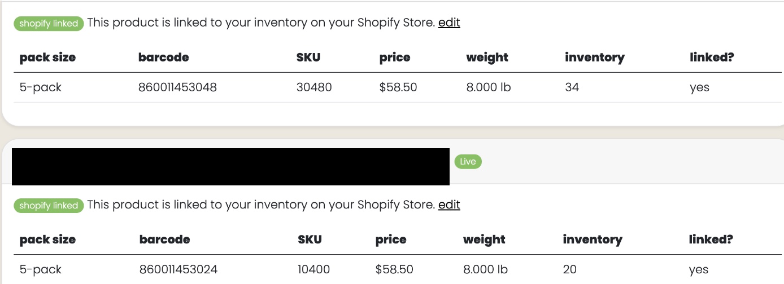784x284 pixels.
Task: Click the barcode column header above 860011453048
Action: [x=164, y=57]
